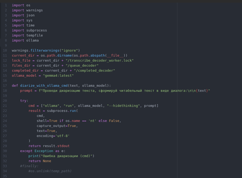Image resolution: width=242 pixels, height=178 pixels.
Task: Click the 'completed_dir' variable
Action: pyautogui.click(x=25, y=71)
